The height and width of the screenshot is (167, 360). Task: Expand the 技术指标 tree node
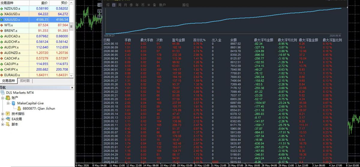coord(3,114)
